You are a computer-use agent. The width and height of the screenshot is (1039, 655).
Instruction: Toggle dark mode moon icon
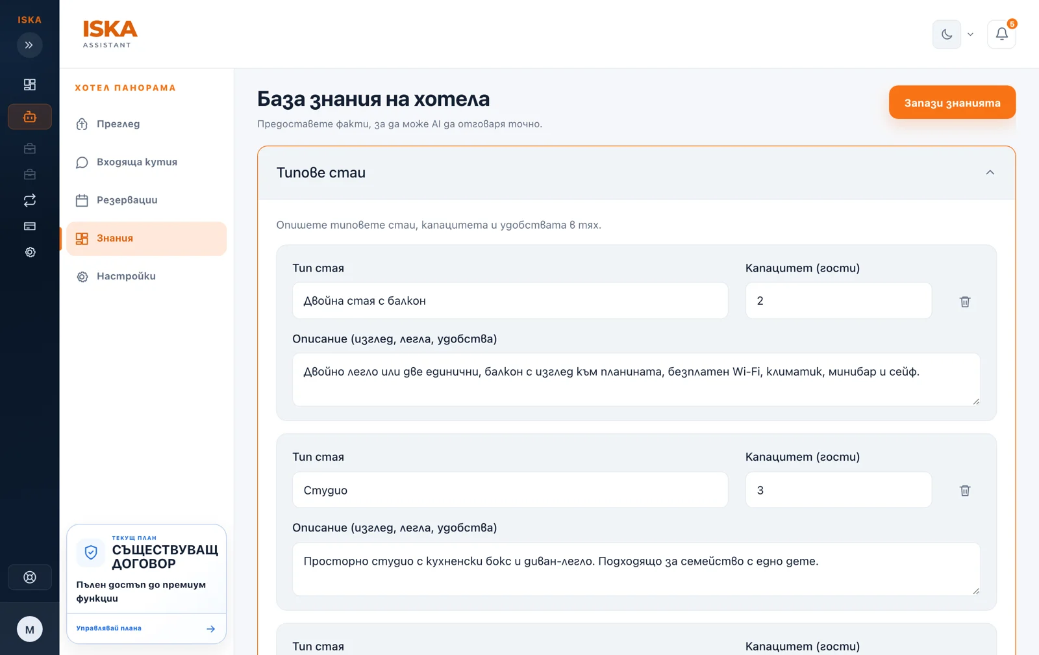pyautogui.click(x=947, y=34)
